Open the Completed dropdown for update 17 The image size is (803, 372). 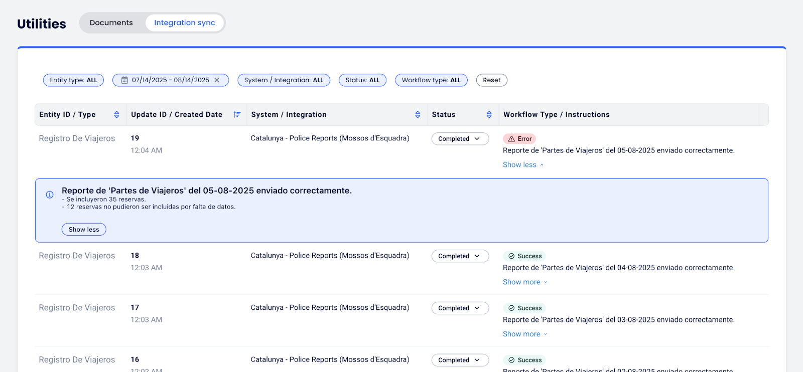(x=460, y=308)
